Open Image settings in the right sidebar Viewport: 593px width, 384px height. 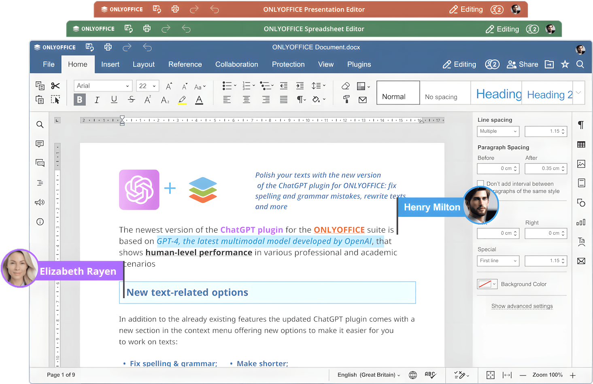581,164
